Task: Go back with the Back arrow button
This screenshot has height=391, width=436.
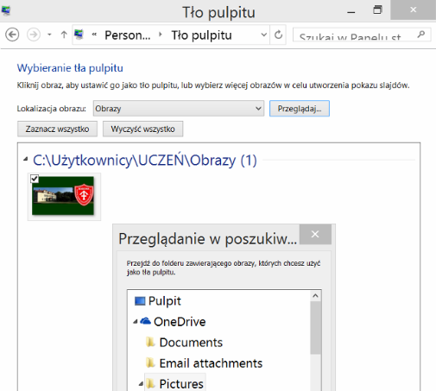Action: tap(12, 35)
